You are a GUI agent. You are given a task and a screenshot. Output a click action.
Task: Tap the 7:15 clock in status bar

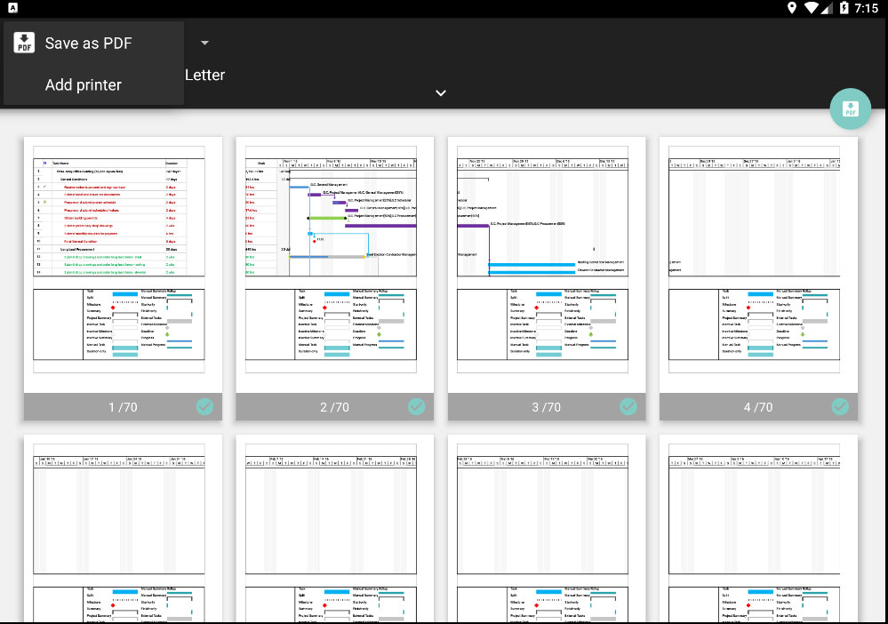pyautogui.click(x=867, y=8)
